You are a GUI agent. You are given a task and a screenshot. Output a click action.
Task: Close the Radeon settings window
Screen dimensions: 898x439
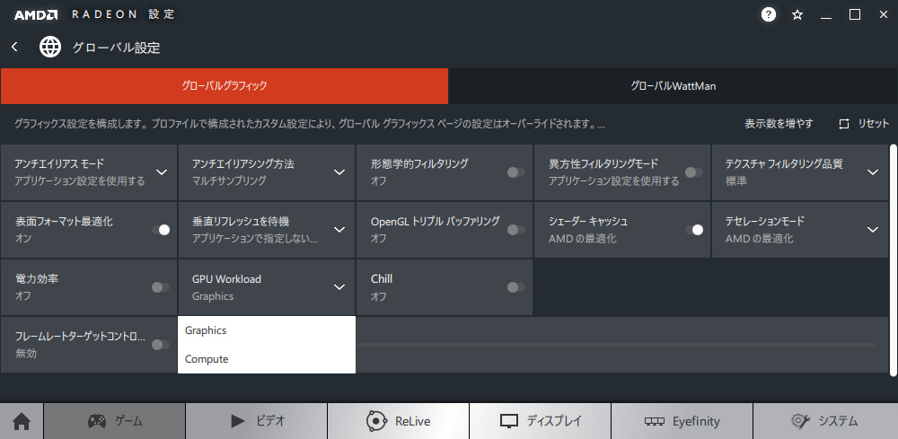[883, 15]
